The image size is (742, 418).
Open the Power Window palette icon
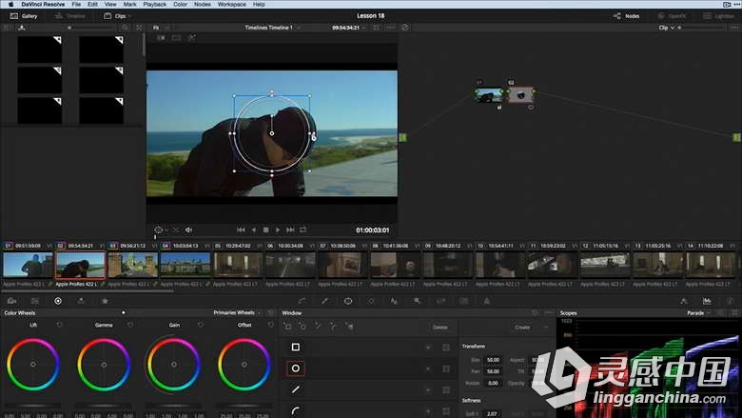pos(348,301)
